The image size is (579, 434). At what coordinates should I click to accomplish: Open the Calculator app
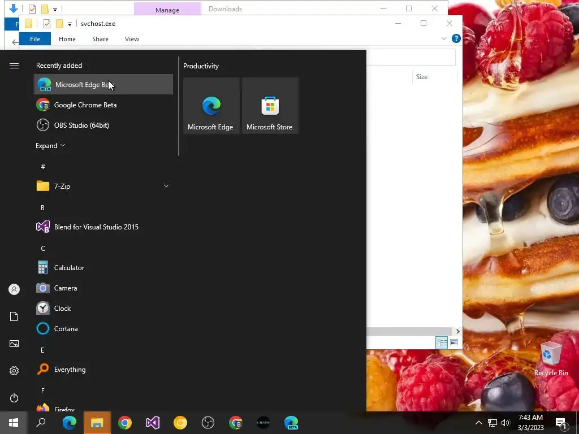[103, 267]
